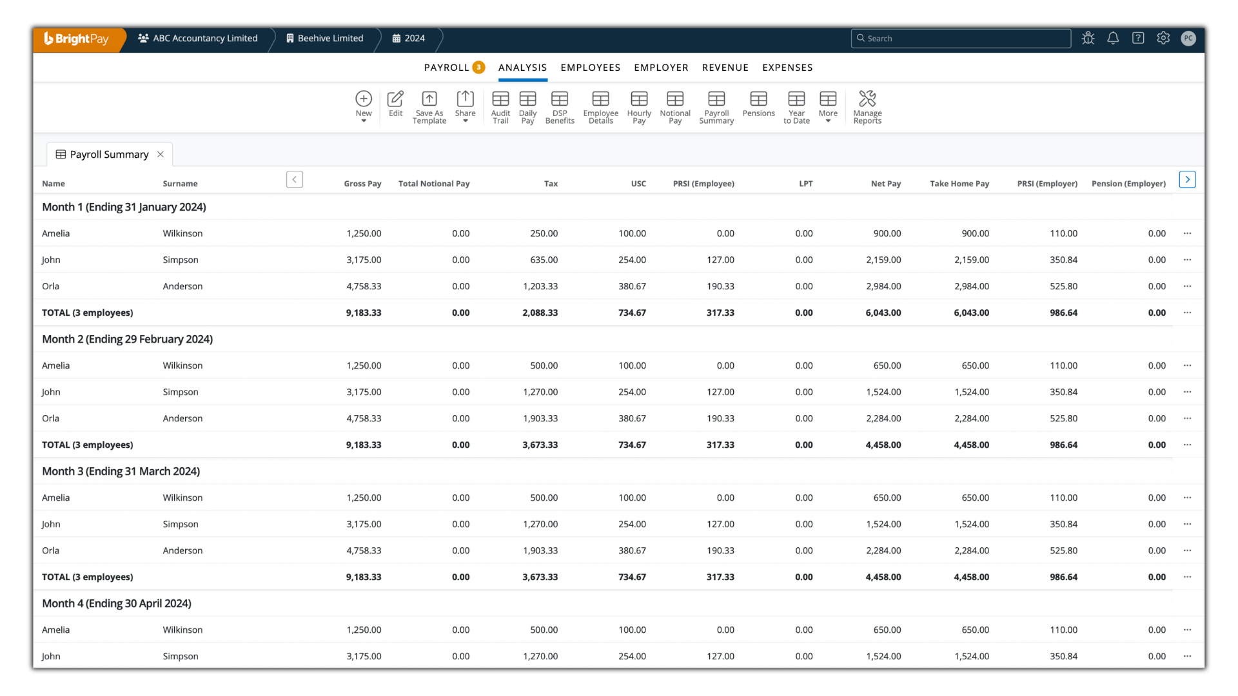Image resolution: width=1238 pixels, height=696 pixels.
Task: Open the notifications bell
Action: point(1113,38)
